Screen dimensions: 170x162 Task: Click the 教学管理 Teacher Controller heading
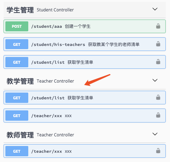(40, 81)
